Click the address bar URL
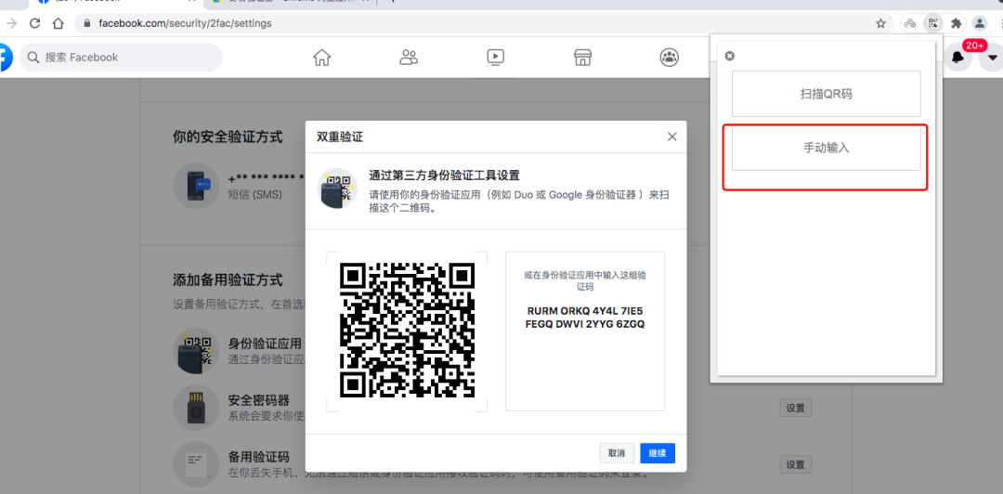 click(185, 23)
